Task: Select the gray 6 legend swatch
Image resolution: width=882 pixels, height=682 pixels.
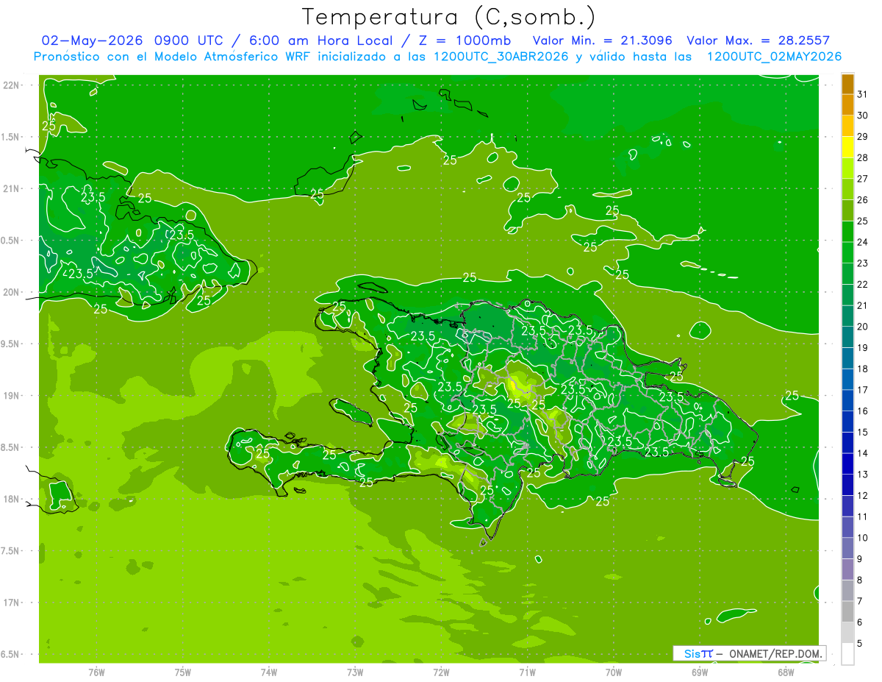Action: [x=847, y=612]
